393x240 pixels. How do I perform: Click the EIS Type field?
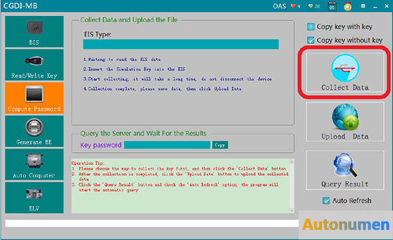[181, 44]
